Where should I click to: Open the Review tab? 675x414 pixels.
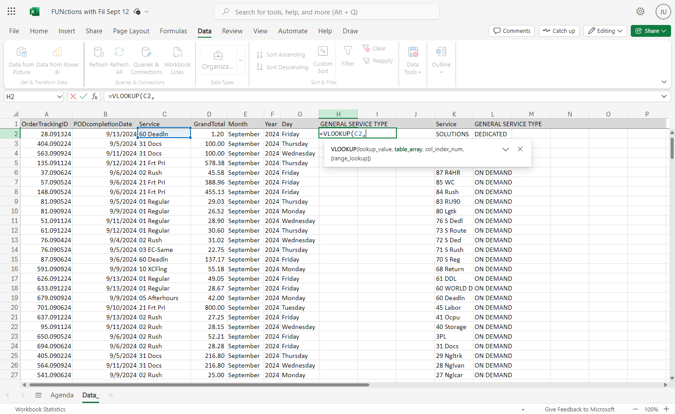click(x=232, y=31)
